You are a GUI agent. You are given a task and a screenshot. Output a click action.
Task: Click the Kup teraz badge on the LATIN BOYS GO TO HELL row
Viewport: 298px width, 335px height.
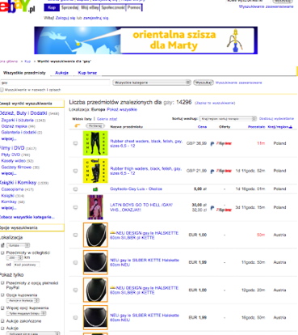pos(224,210)
